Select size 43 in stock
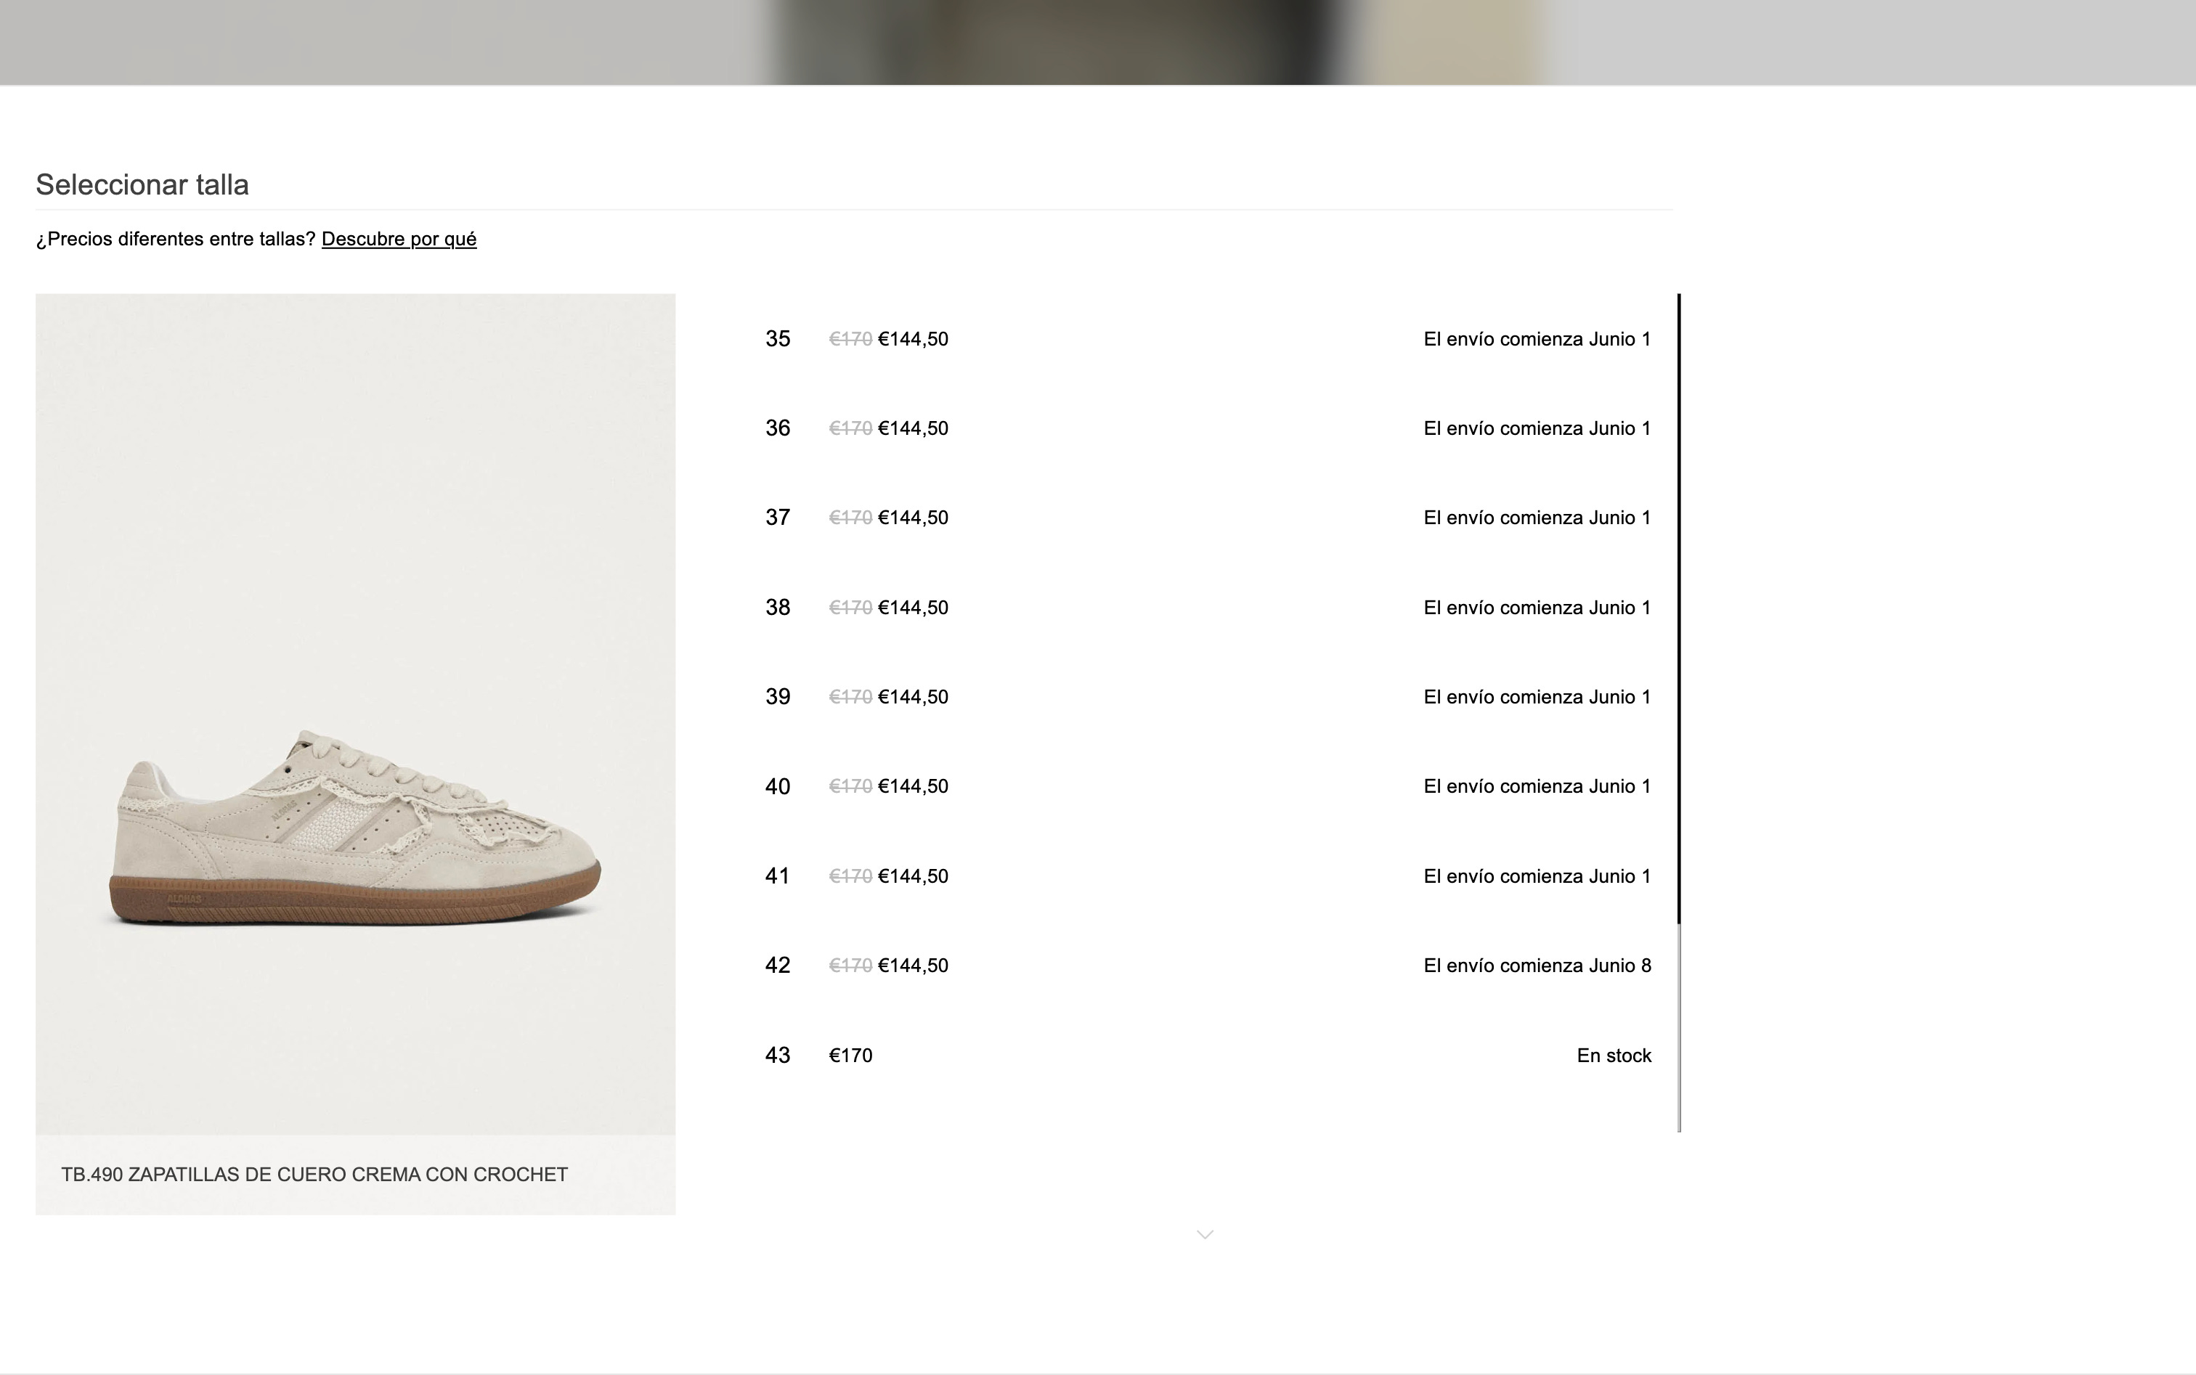The image size is (2196, 1375). [1207, 1055]
